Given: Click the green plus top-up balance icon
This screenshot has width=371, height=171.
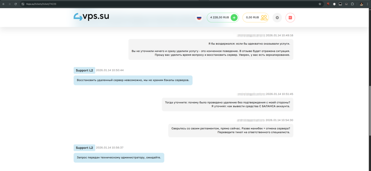Looking at the screenshot, I should point(234,18).
